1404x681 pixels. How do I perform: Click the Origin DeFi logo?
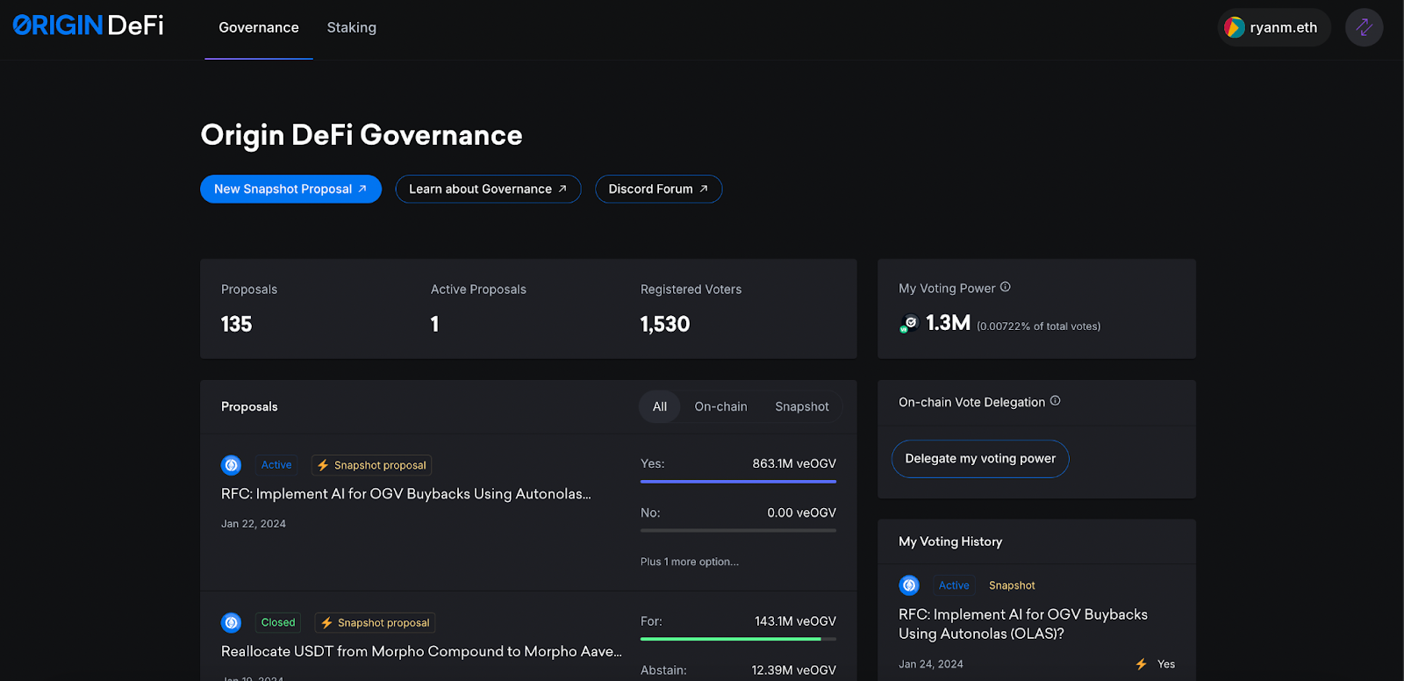(x=89, y=25)
